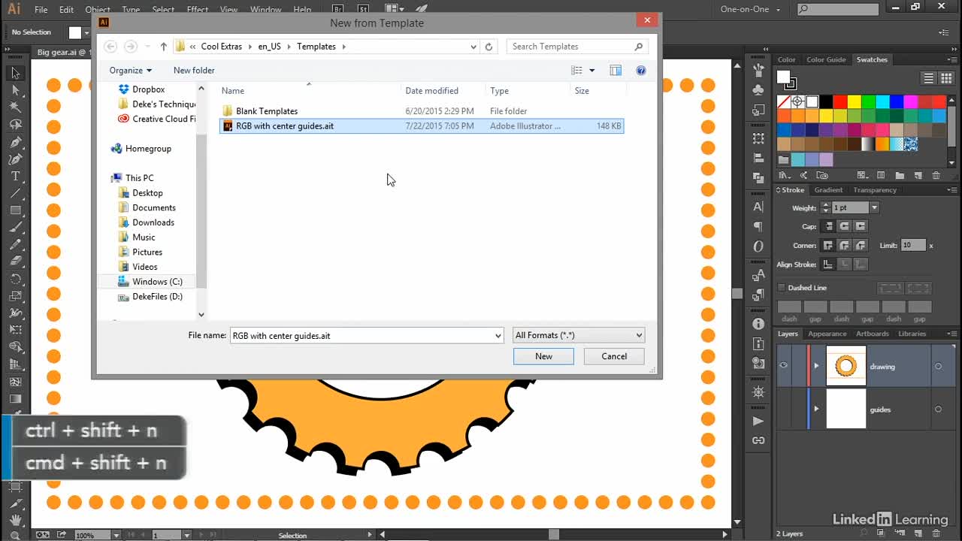This screenshot has width=962, height=541.
Task: Pick the black swatch
Action: pos(826,101)
